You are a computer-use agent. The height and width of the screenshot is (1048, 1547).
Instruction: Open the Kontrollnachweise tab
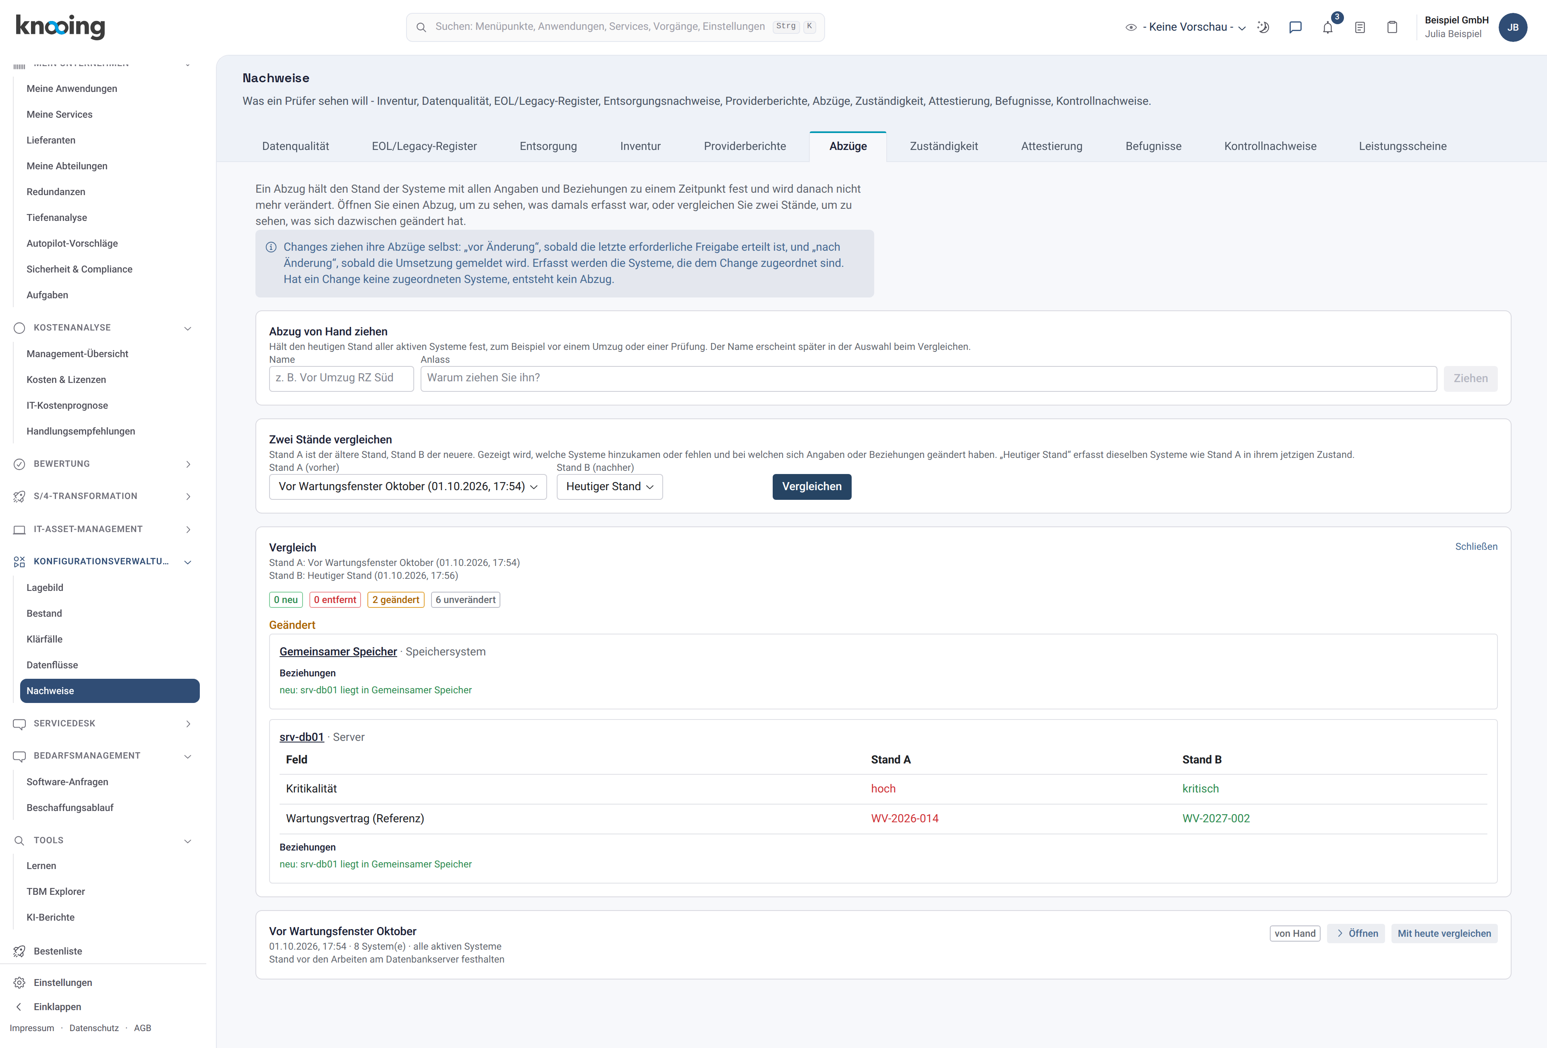pos(1270,146)
